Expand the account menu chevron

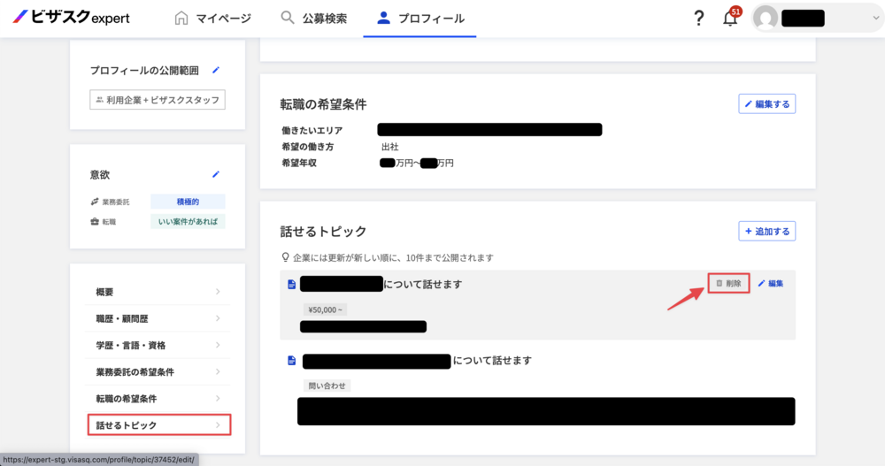pyautogui.click(x=875, y=18)
